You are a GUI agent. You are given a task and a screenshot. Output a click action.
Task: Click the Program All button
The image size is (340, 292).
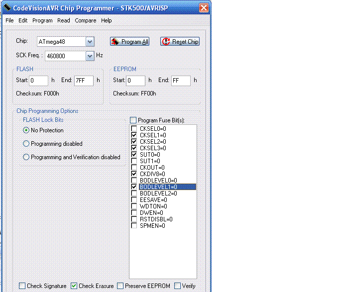[x=129, y=41]
